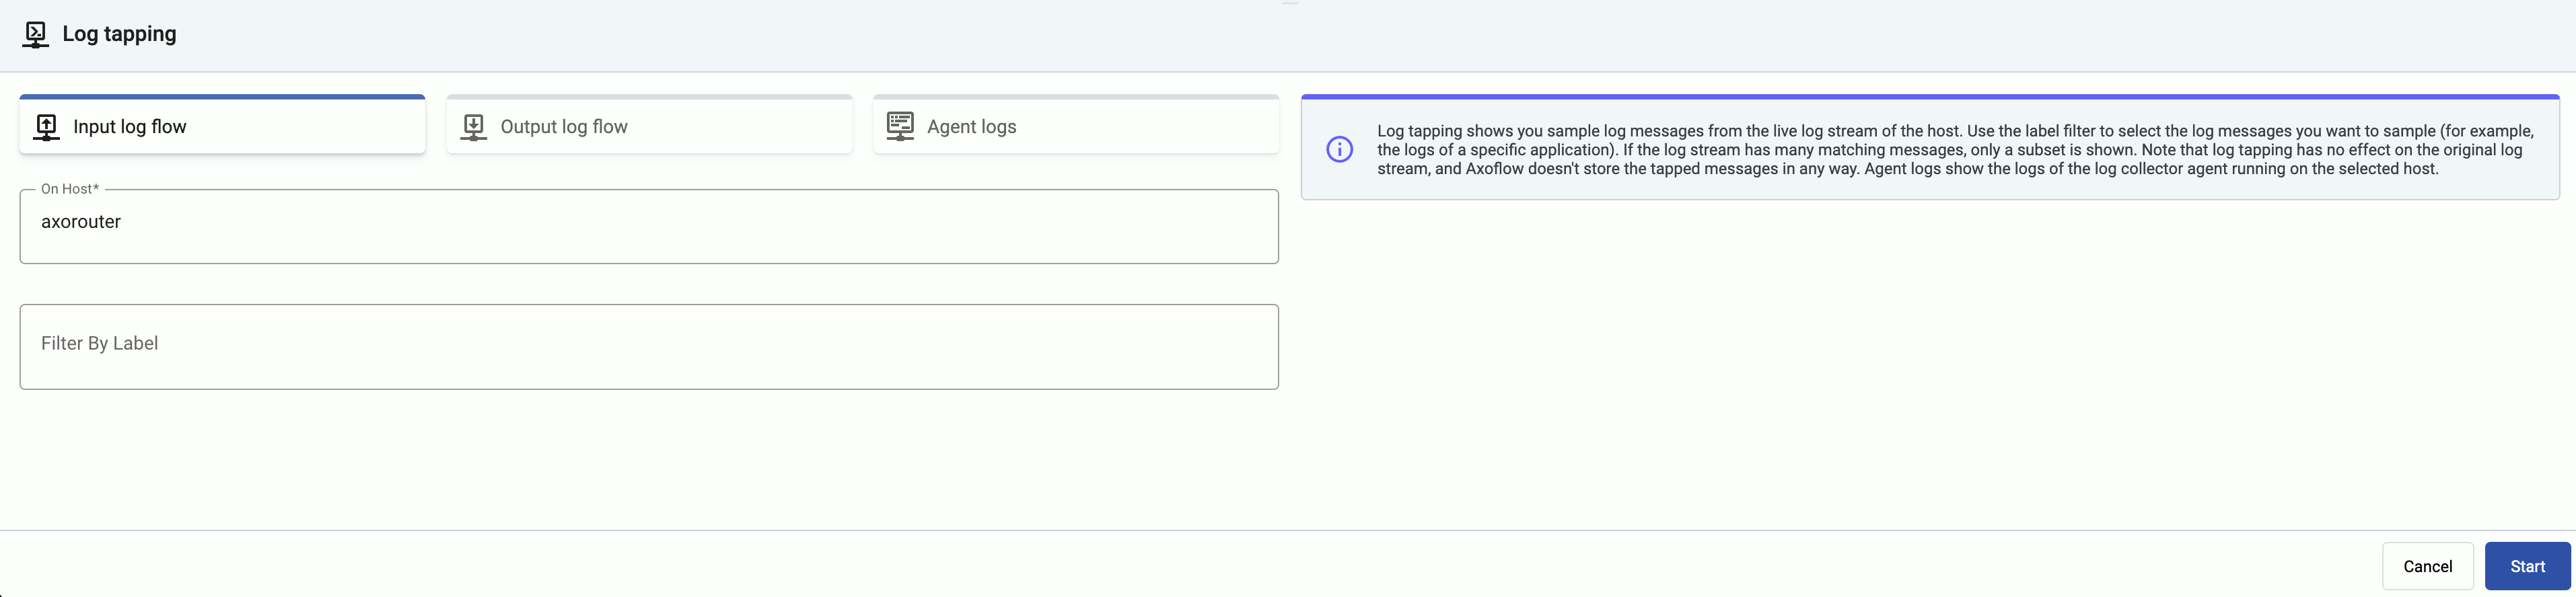Select the Input log flow tab
The image size is (2576, 597).
tap(222, 125)
